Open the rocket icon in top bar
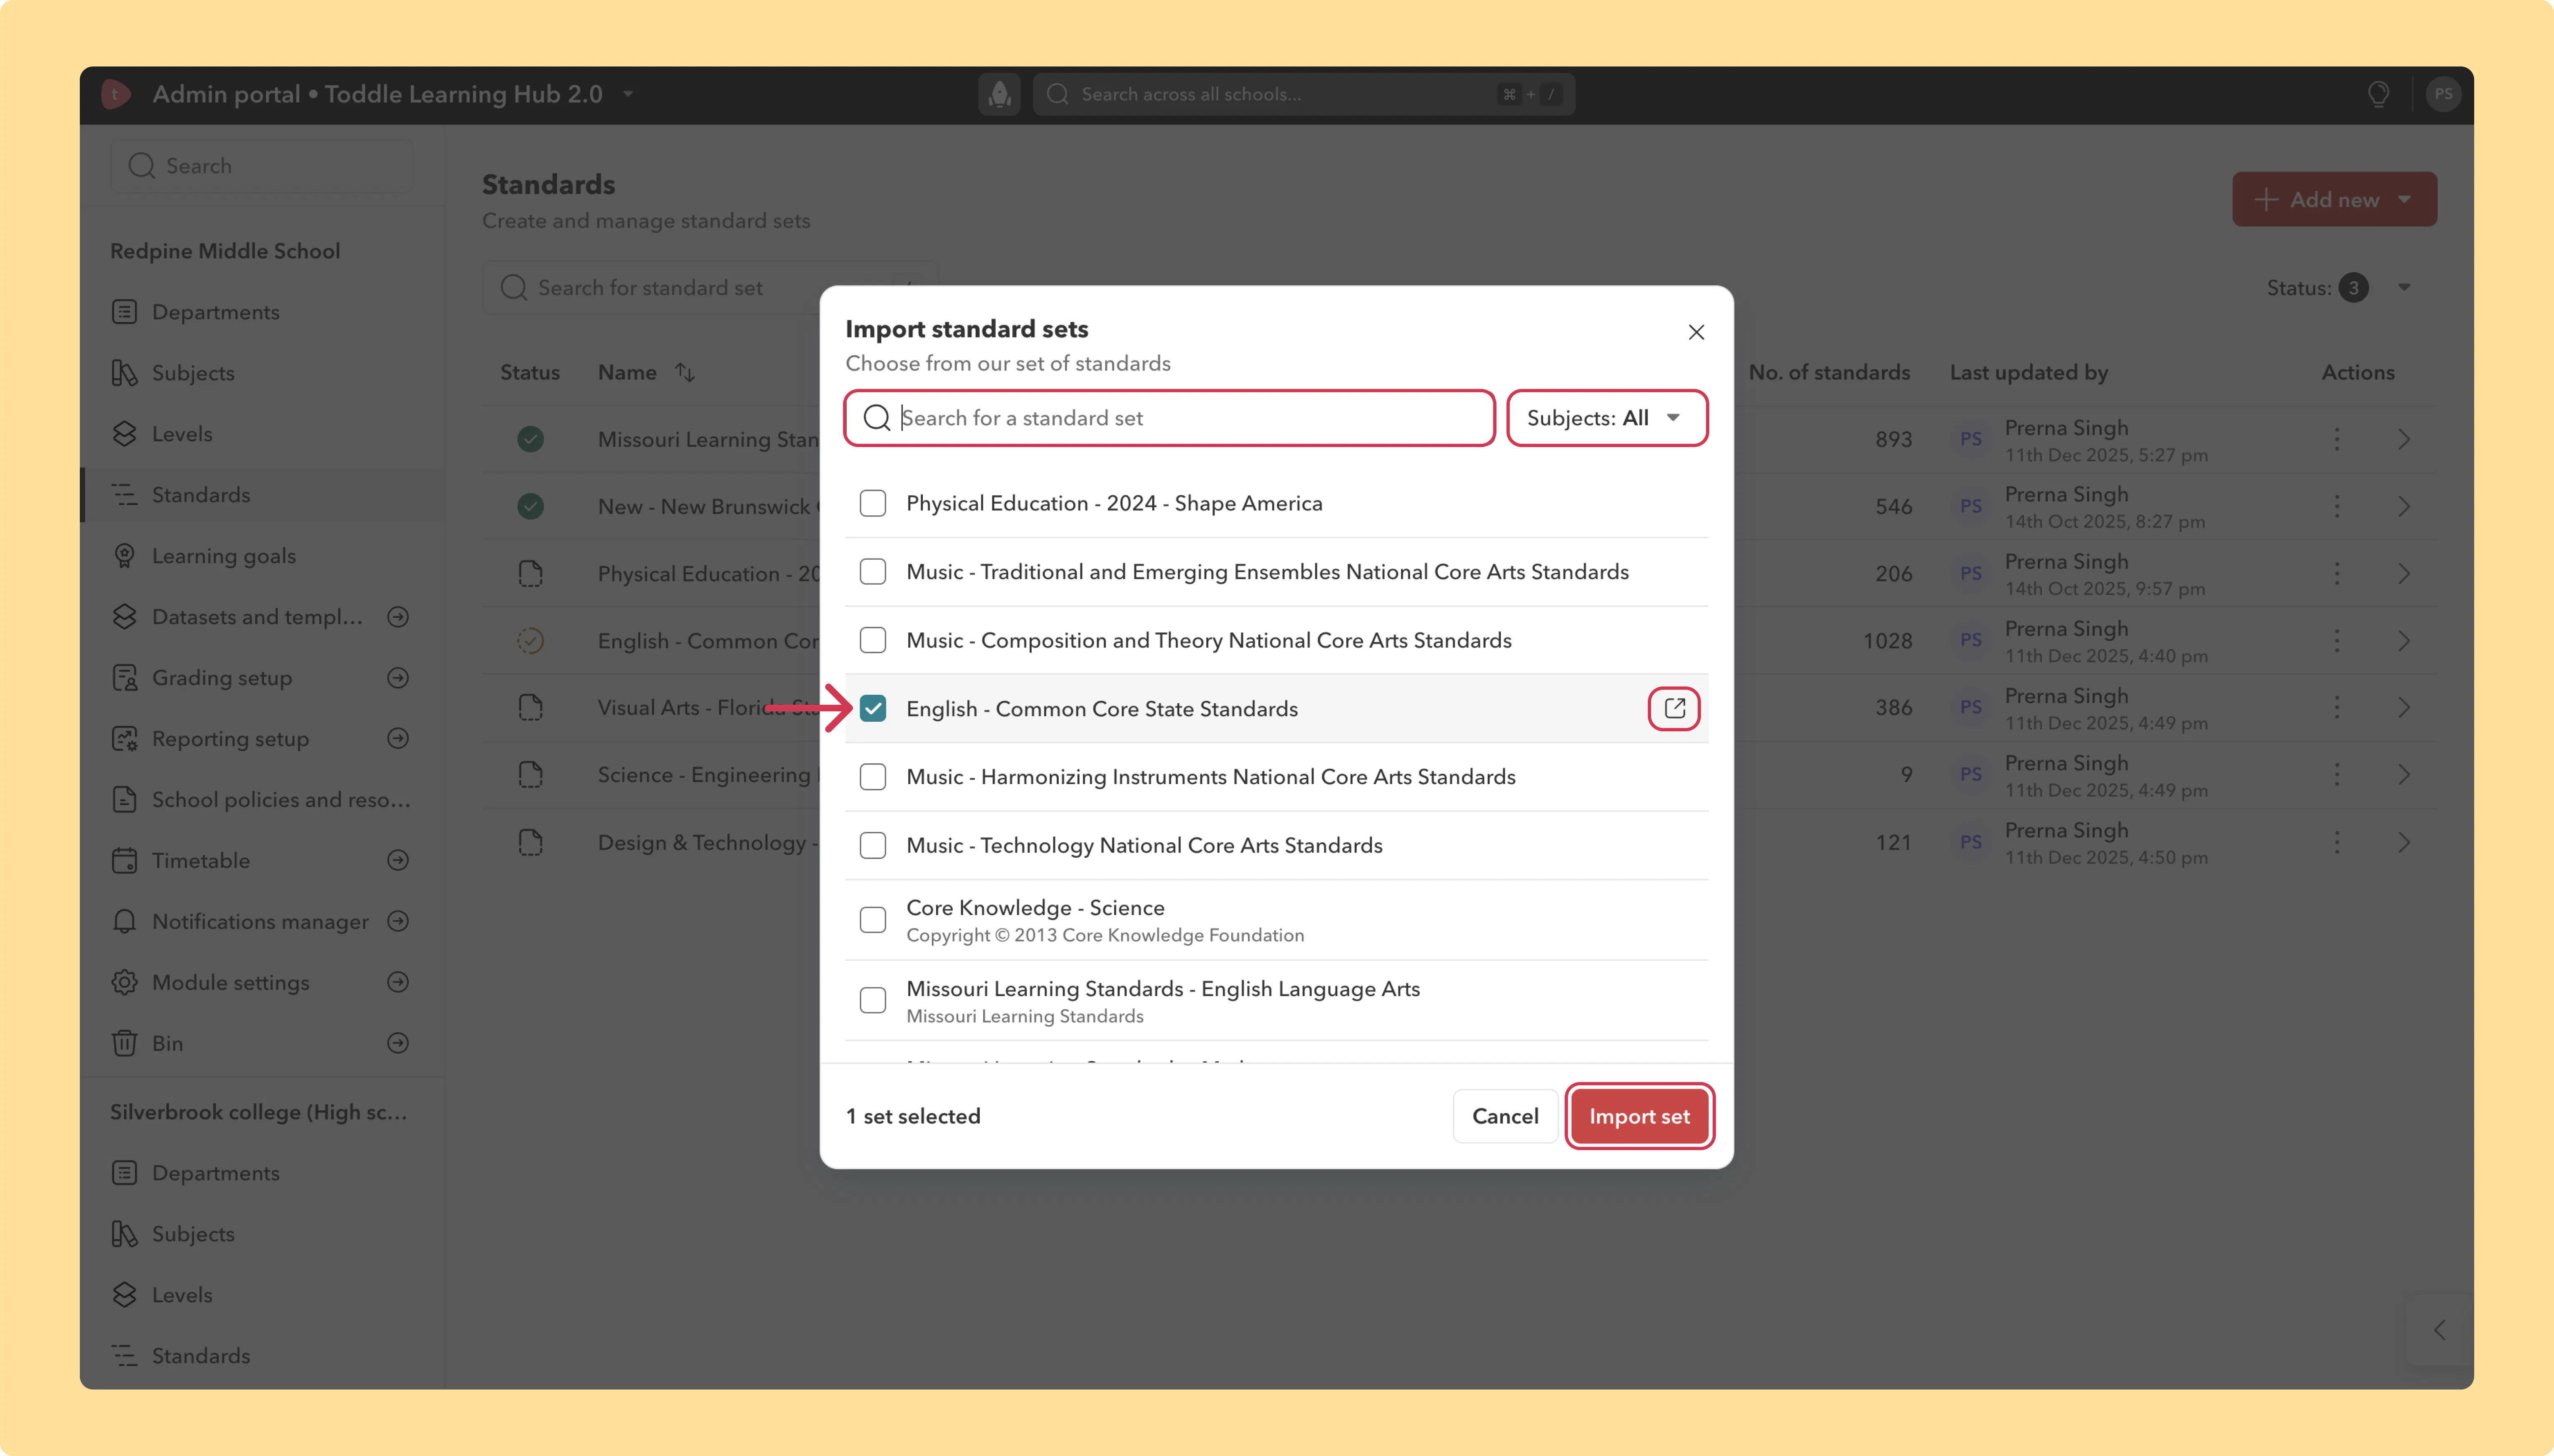 [x=998, y=94]
